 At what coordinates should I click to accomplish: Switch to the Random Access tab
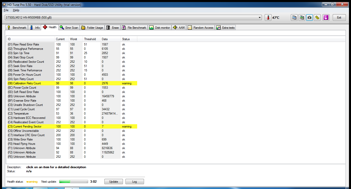pos(201,28)
